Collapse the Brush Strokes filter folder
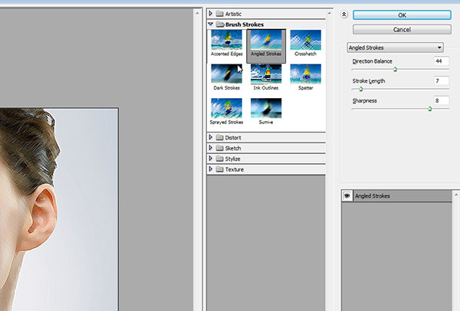460x311 pixels. point(212,25)
